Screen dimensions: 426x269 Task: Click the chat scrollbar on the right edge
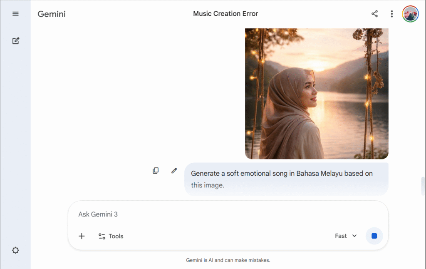point(423,185)
